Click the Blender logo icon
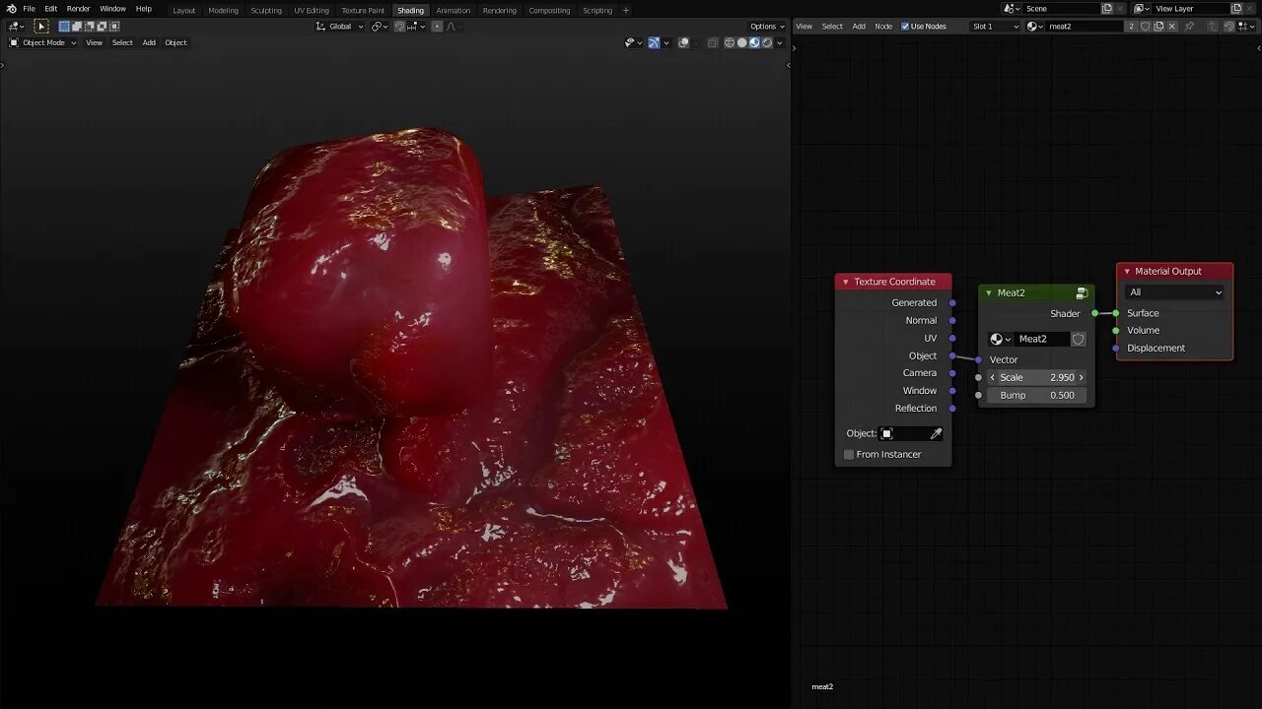1262x709 pixels. pyautogui.click(x=11, y=9)
